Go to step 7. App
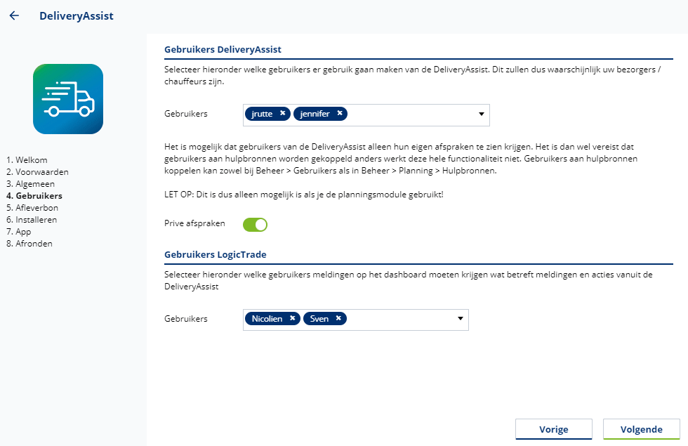The height and width of the screenshot is (446, 688). point(18,231)
